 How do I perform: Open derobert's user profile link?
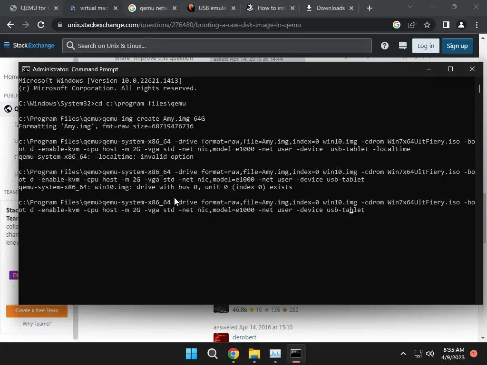pos(244,337)
